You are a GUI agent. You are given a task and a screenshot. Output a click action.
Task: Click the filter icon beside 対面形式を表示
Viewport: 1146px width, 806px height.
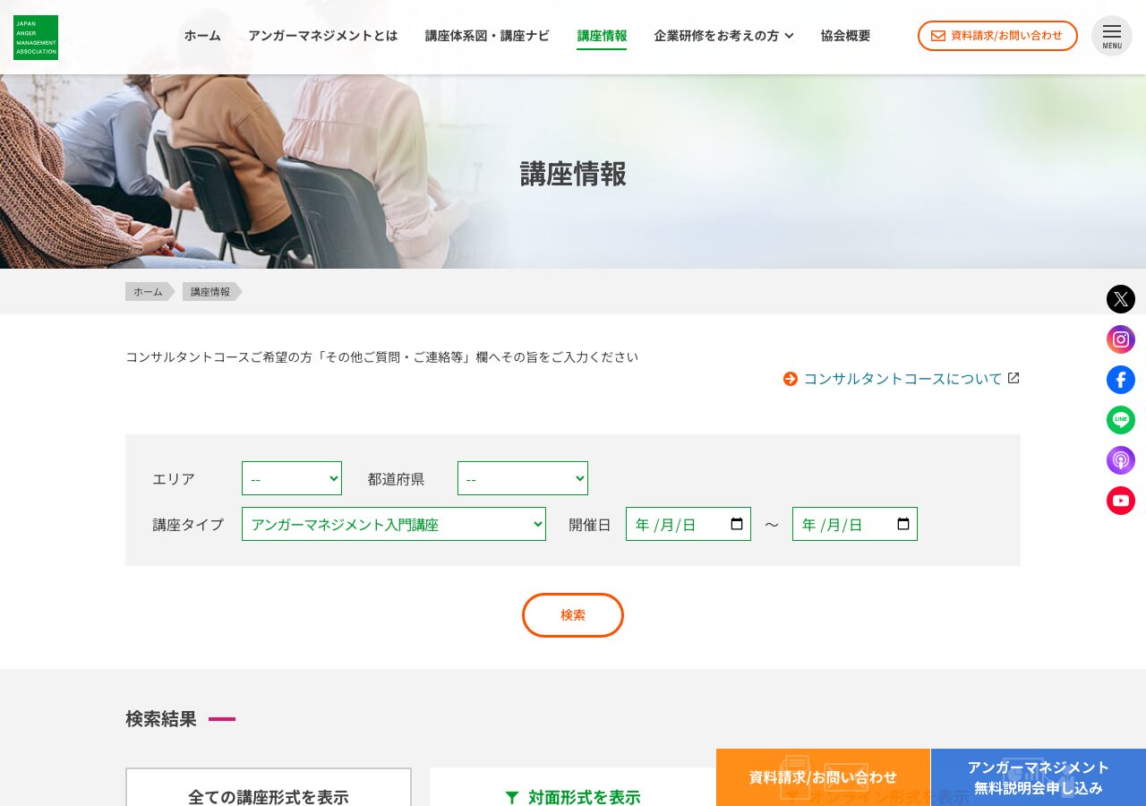point(512,797)
